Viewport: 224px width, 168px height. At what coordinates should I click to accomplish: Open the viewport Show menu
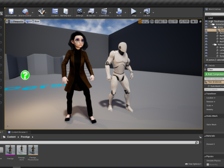37,21
